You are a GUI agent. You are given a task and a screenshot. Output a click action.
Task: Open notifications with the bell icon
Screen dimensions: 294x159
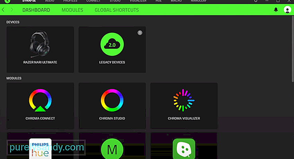276,10
